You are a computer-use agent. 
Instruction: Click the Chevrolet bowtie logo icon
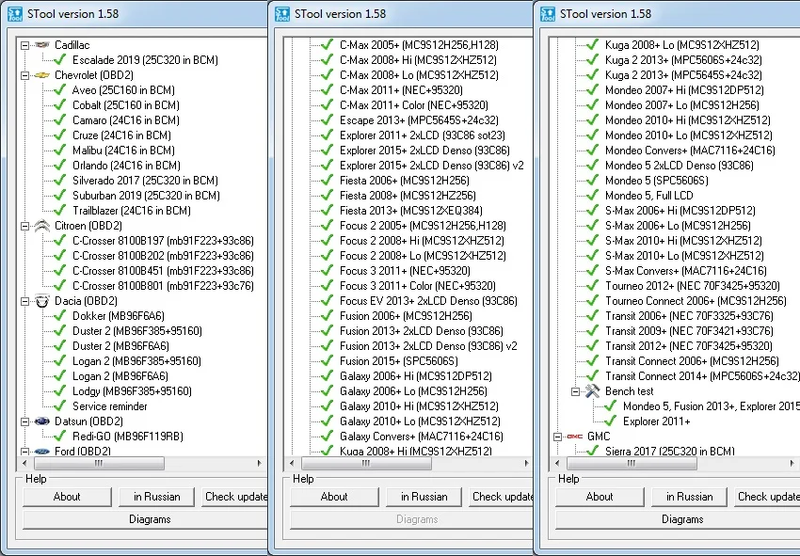tap(42, 75)
